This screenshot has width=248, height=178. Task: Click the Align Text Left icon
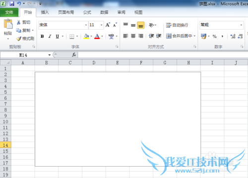pyautogui.click(x=125, y=36)
